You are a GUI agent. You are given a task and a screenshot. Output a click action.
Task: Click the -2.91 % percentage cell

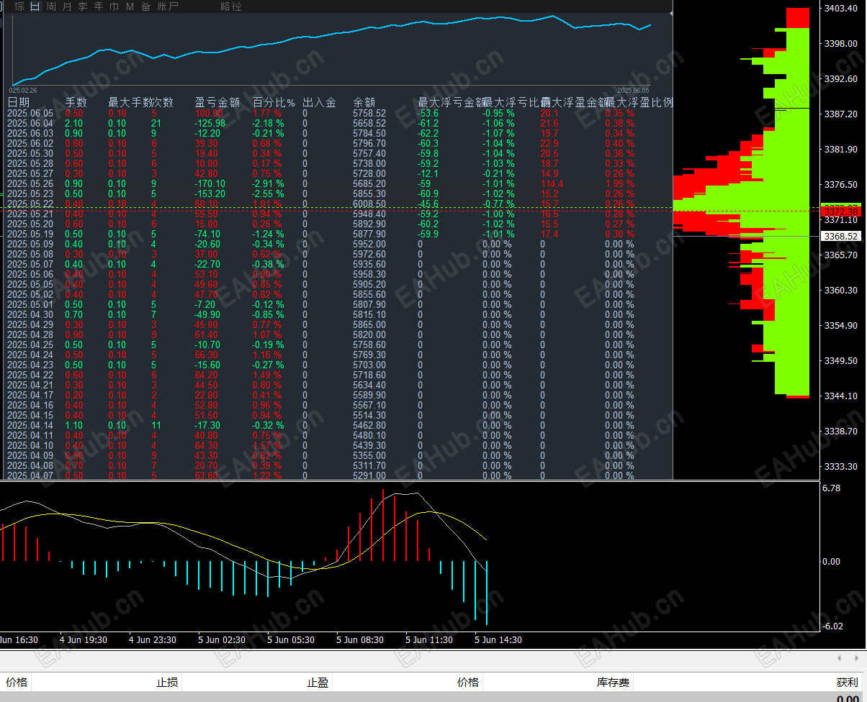pos(268,183)
